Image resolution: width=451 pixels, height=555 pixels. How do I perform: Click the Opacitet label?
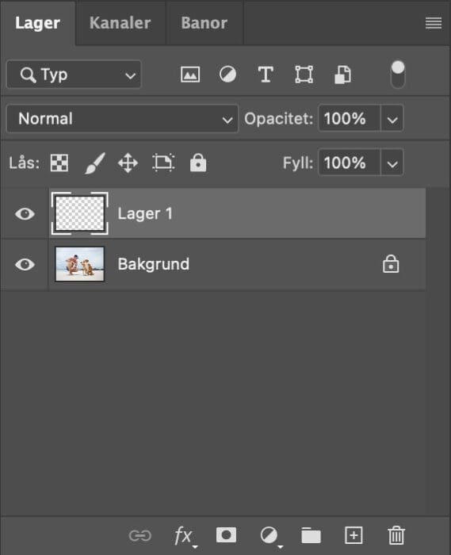point(279,119)
